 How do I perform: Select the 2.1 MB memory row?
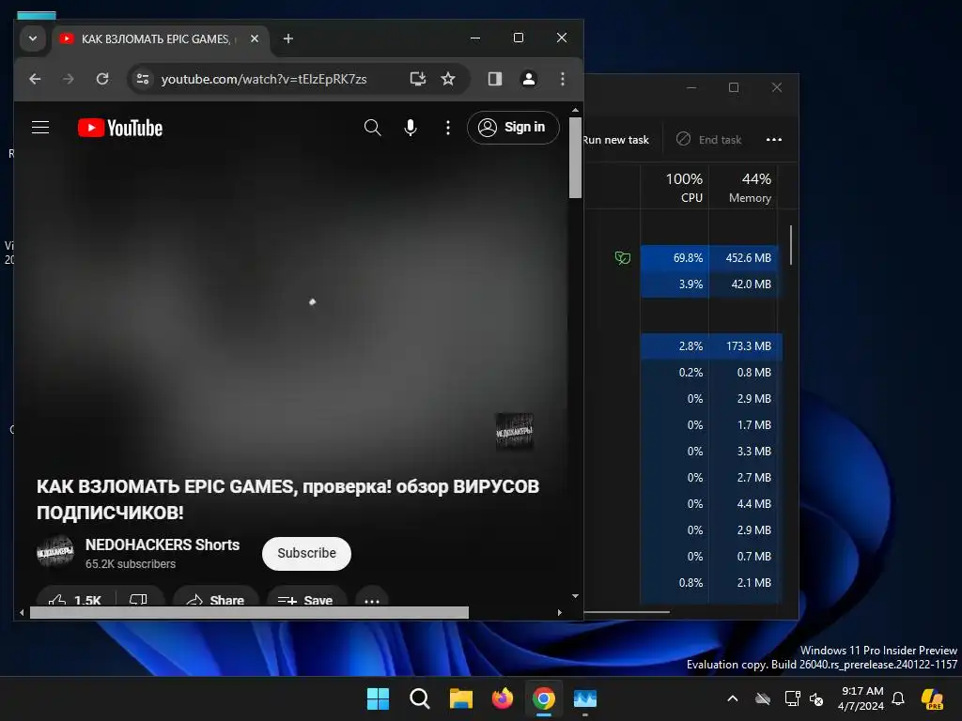681,582
